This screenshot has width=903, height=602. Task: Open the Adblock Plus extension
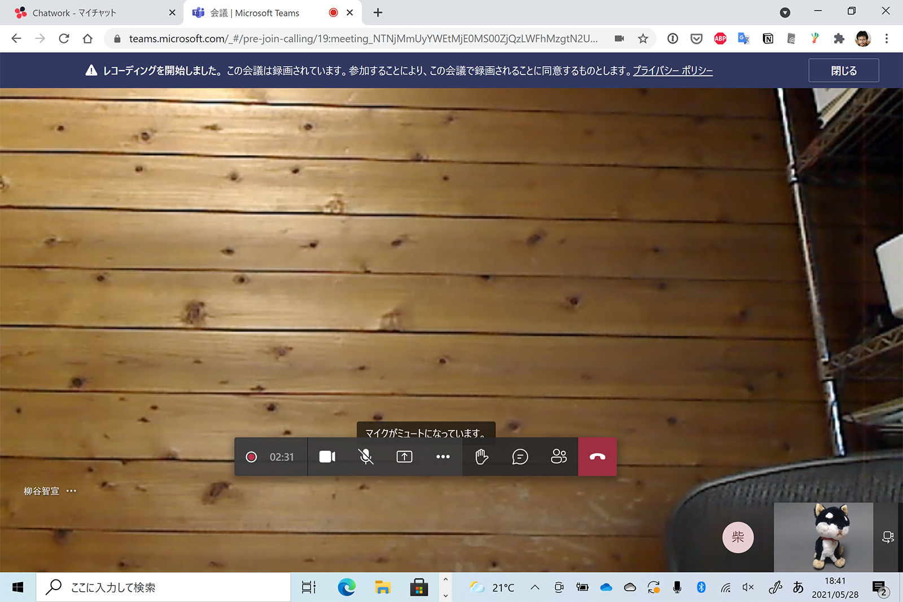click(720, 38)
